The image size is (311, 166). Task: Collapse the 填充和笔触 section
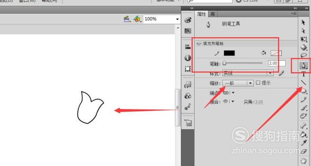(199, 44)
